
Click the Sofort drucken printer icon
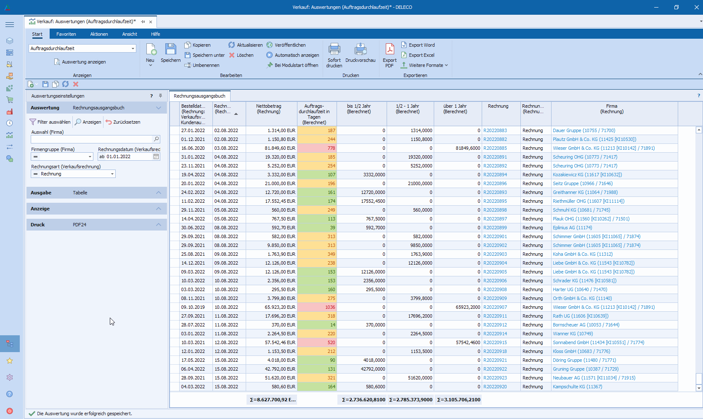[x=334, y=50]
